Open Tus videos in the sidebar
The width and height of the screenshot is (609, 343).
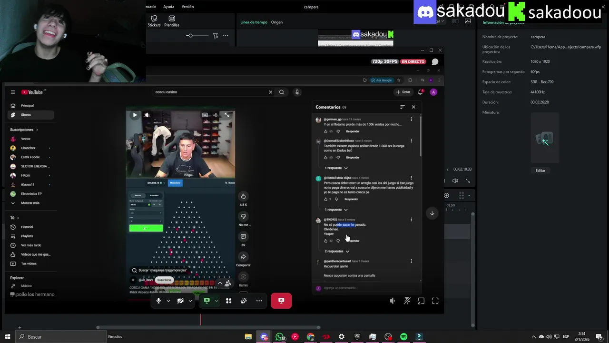point(29,263)
